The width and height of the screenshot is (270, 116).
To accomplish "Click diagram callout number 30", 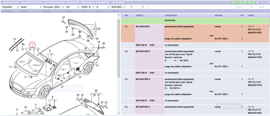I will coord(96,90).
